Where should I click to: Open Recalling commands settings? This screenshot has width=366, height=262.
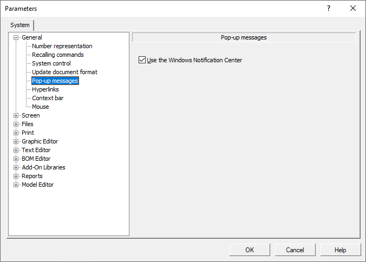(x=57, y=55)
